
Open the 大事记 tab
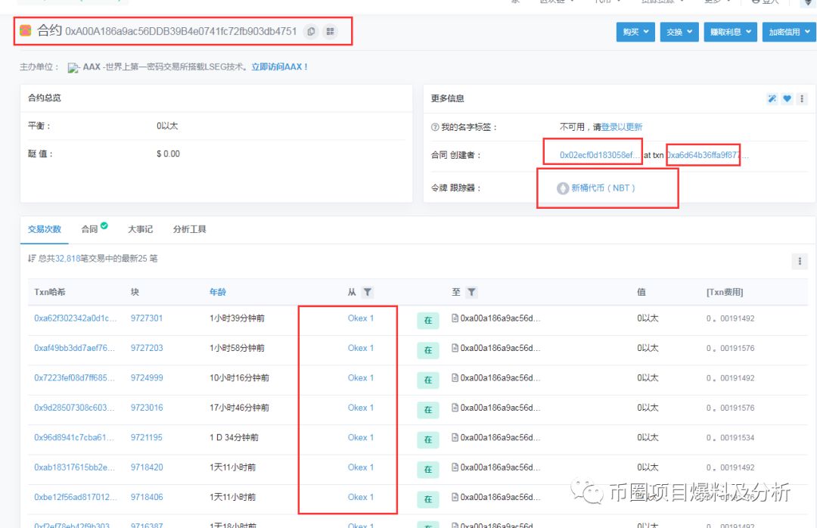pyautogui.click(x=140, y=229)
